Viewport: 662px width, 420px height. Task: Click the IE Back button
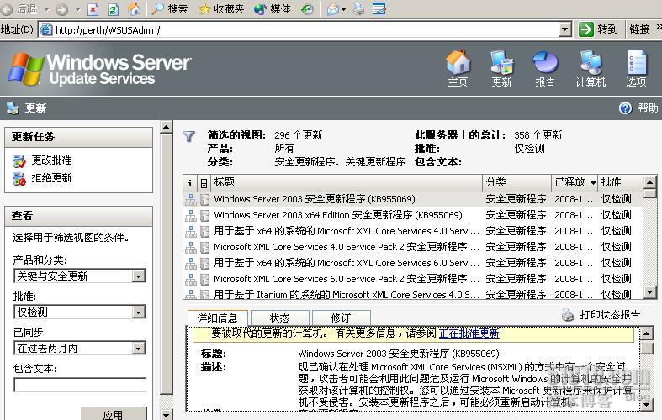[20, 9]
